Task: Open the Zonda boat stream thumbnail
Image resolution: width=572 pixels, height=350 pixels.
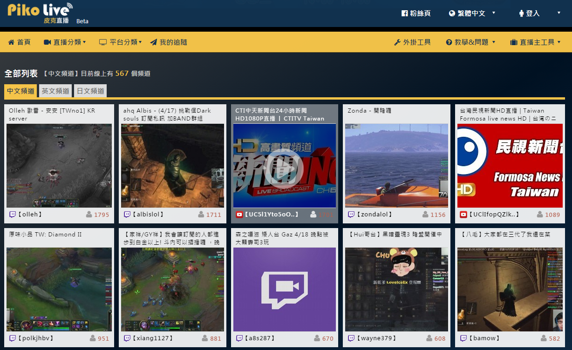Action: click(x=396, y=165)
